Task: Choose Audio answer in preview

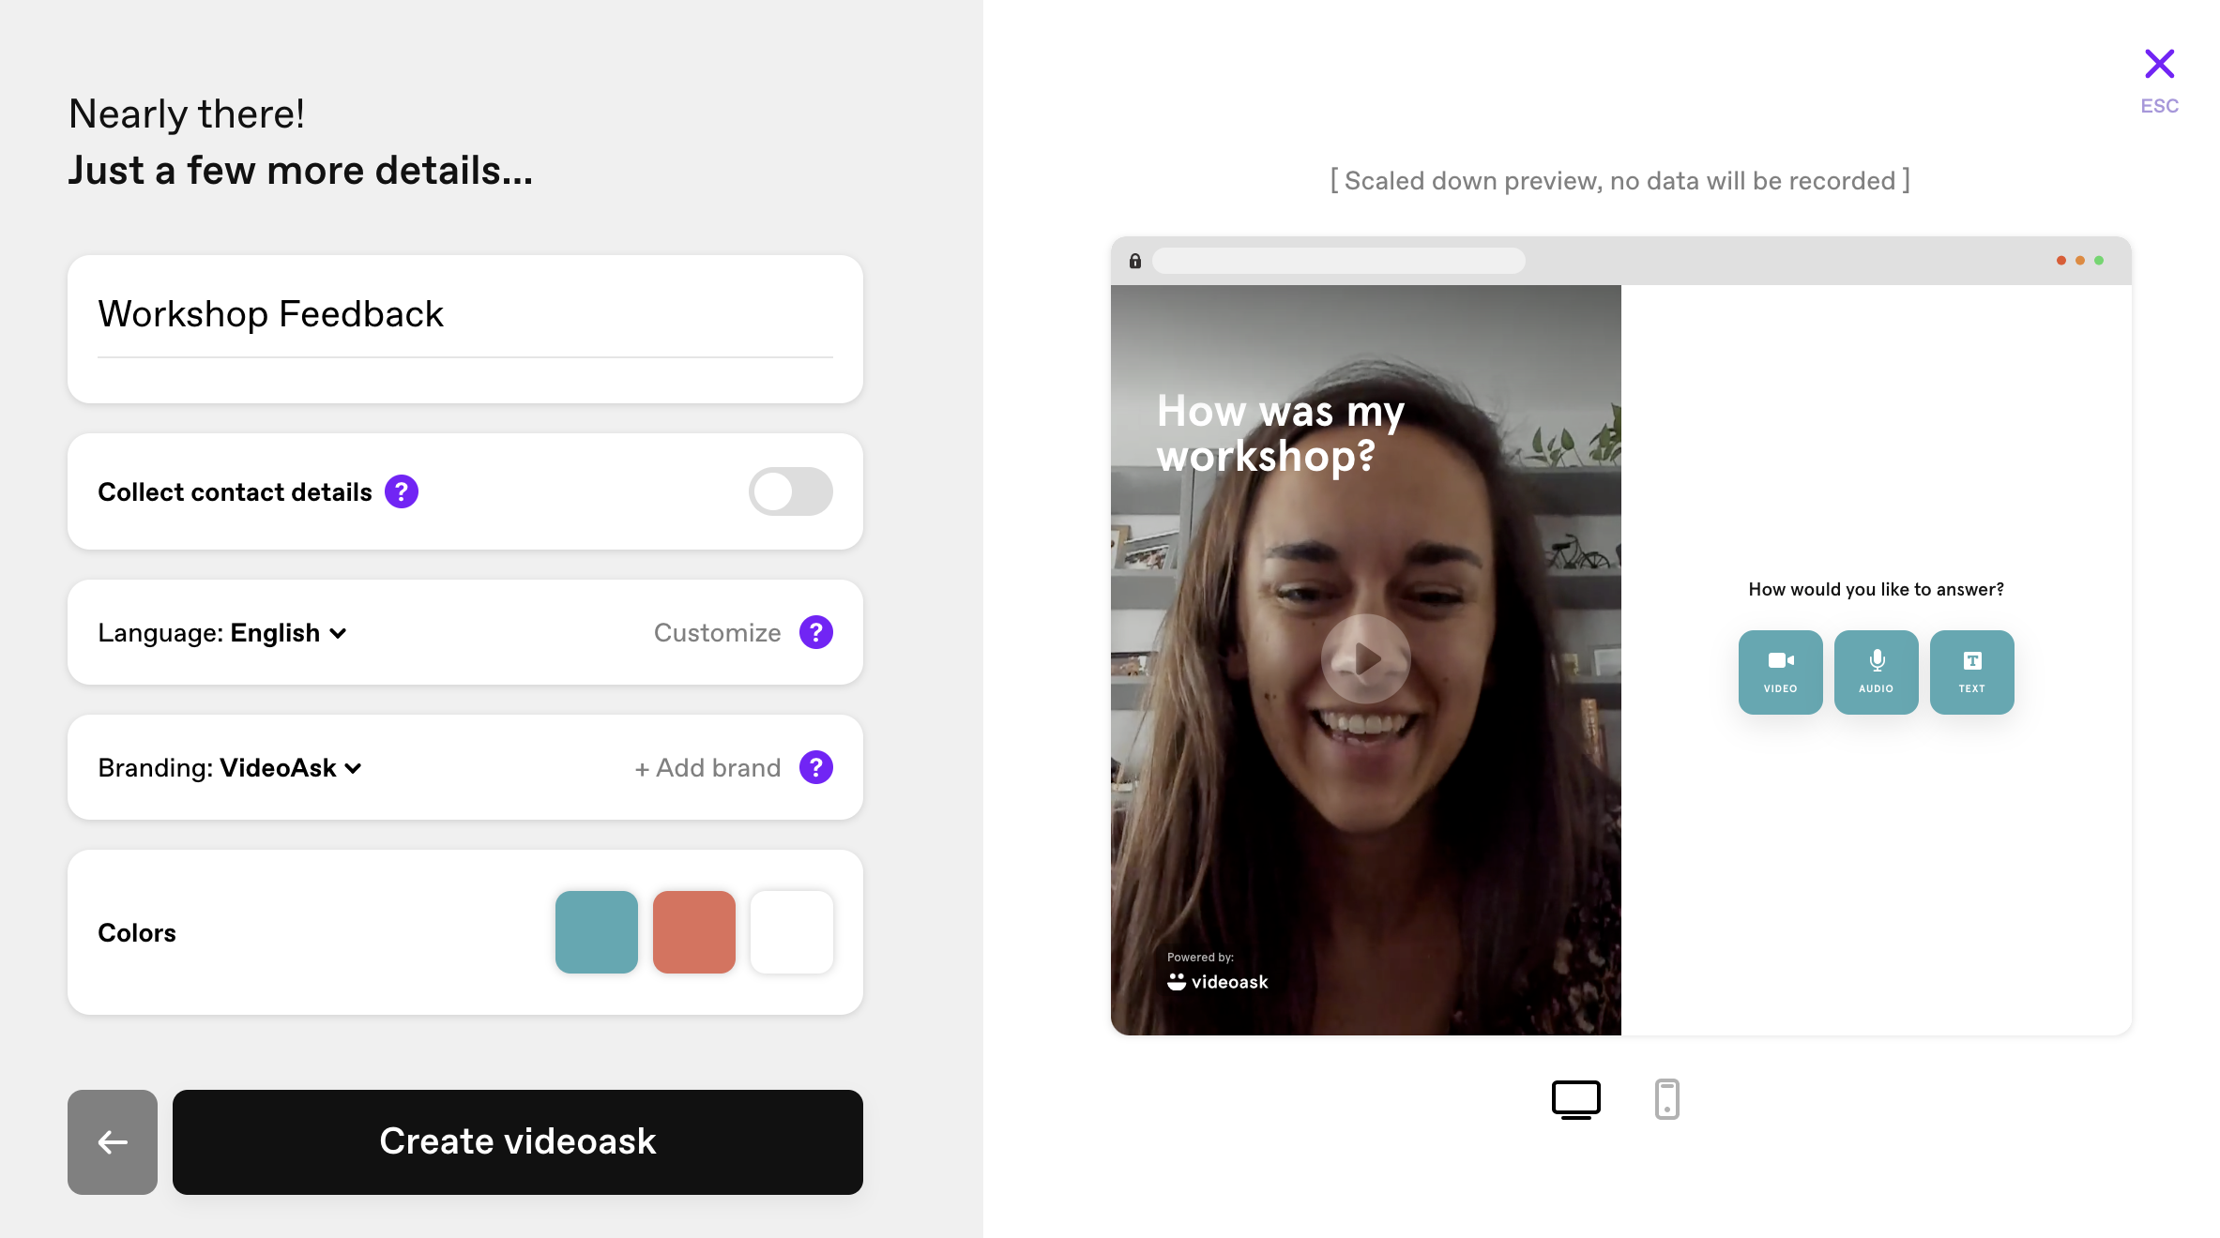Action: (x=1877, y=672)
